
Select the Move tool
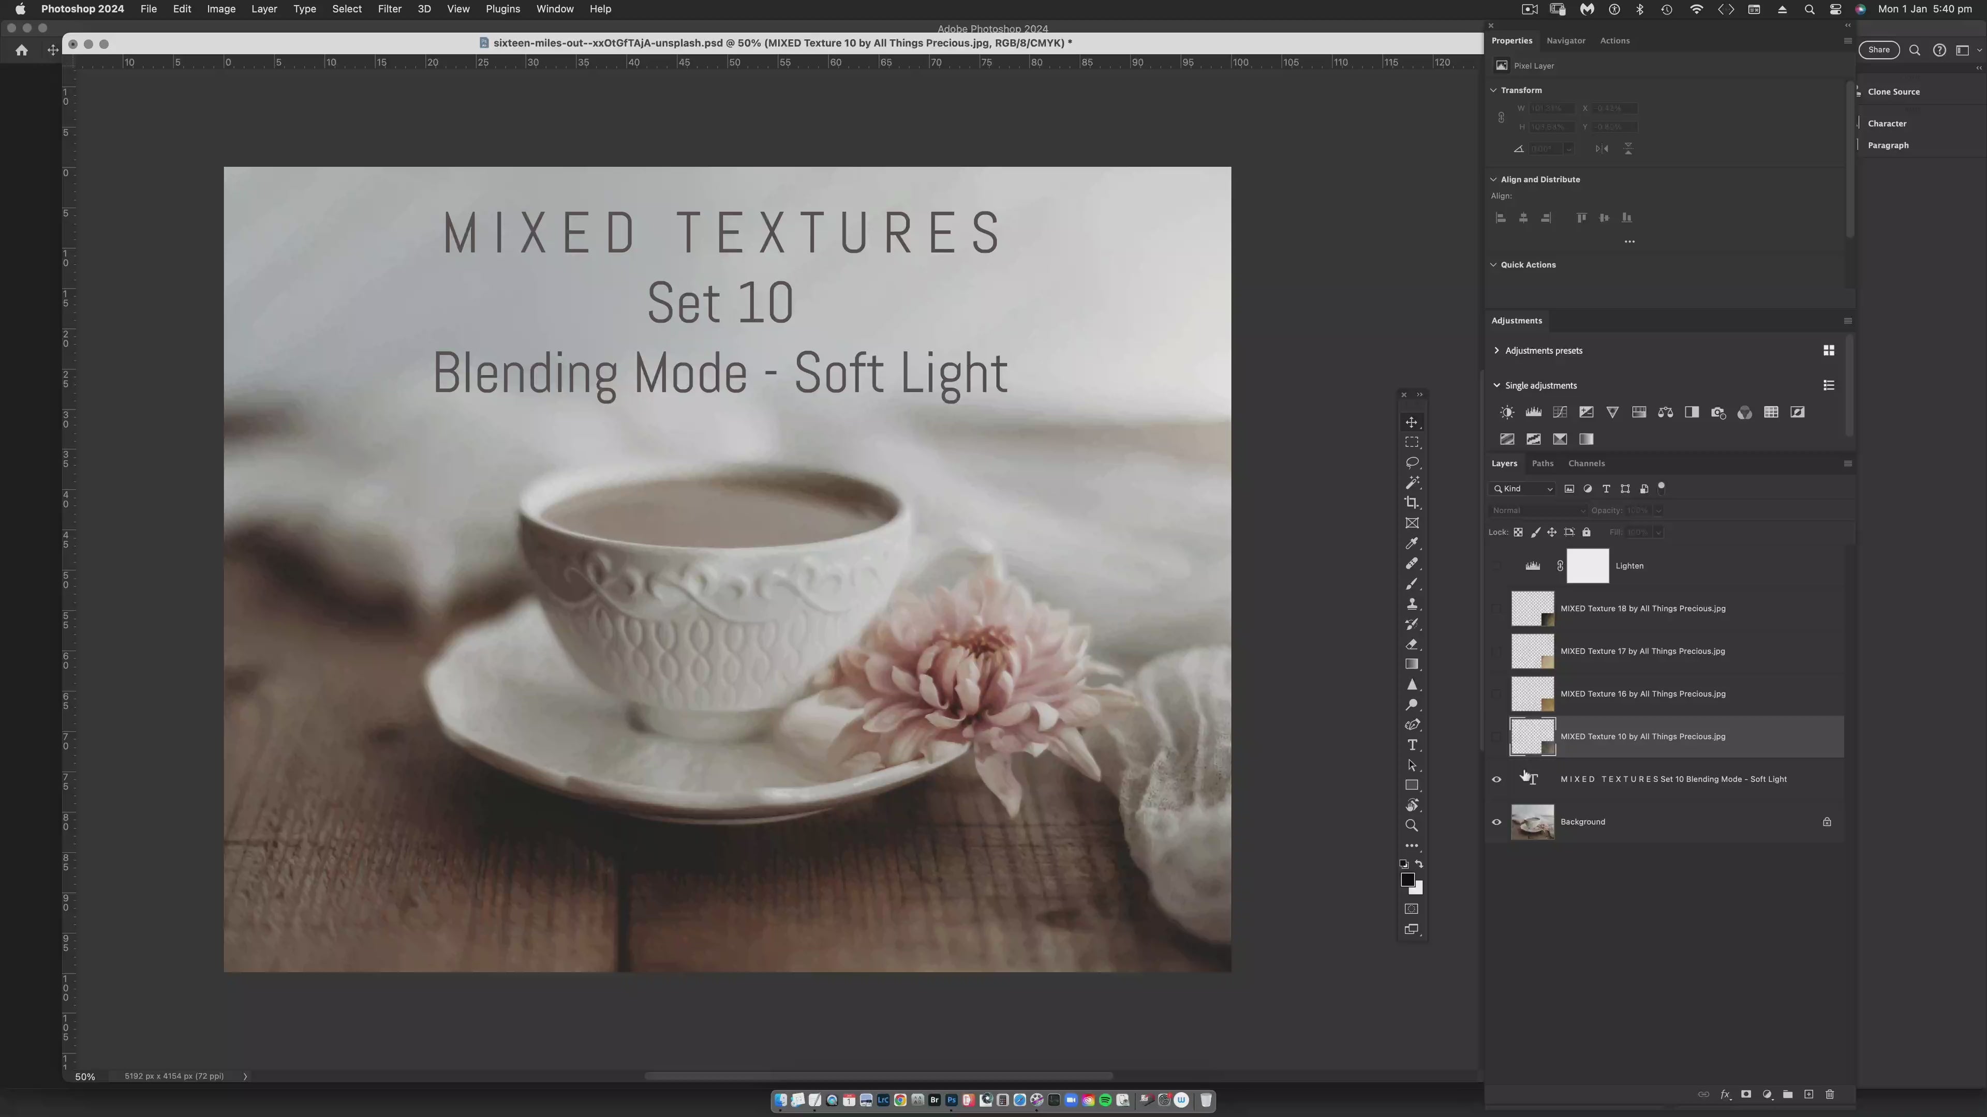1412,422
